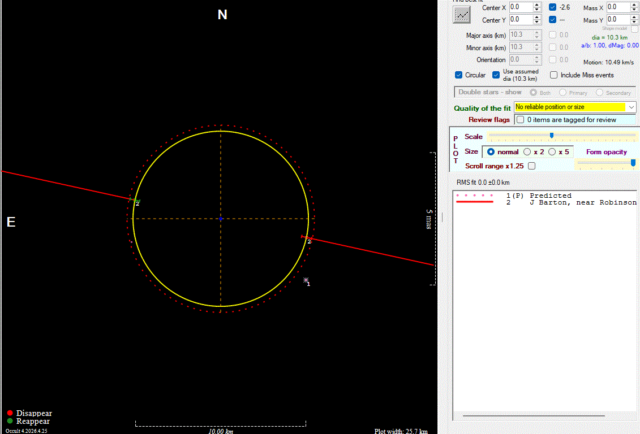Click the Form opacity slider handle
Screen dimensions: 640x434
[633, 163]
